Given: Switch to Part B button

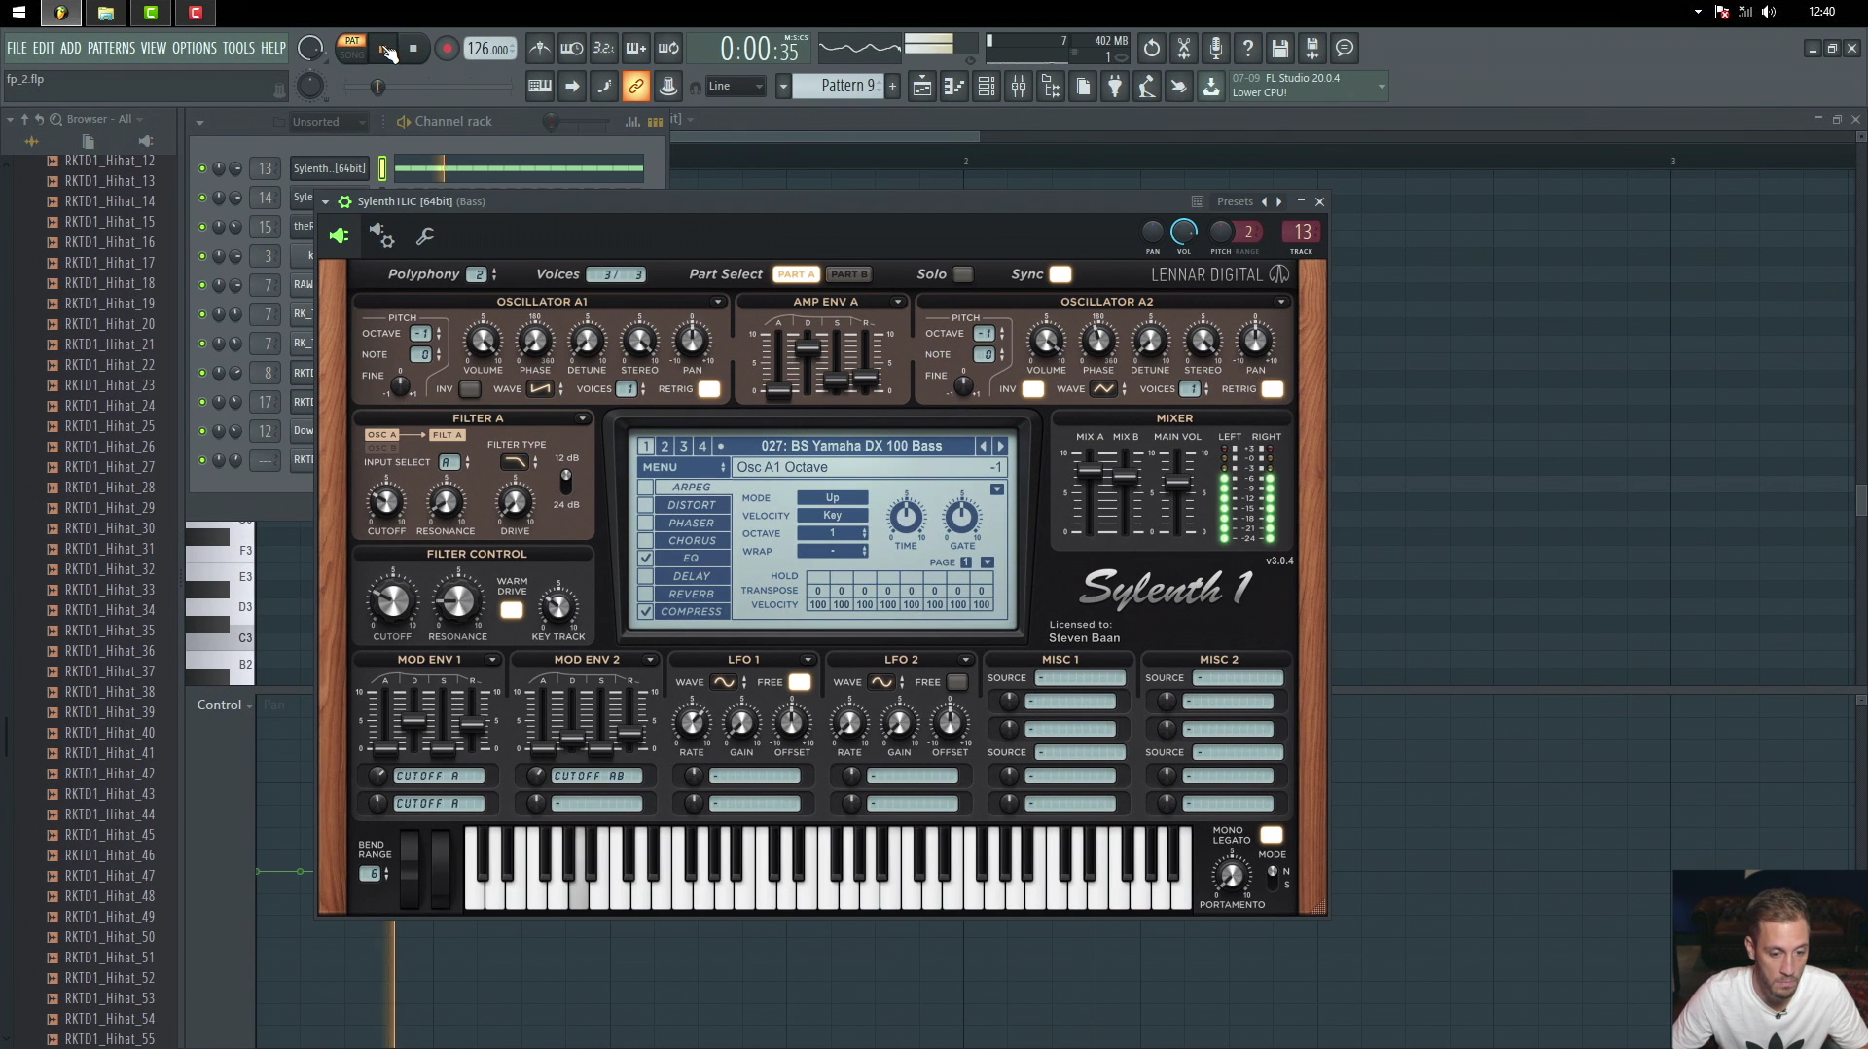Looking at the screenshot, I should coord(849,274).
